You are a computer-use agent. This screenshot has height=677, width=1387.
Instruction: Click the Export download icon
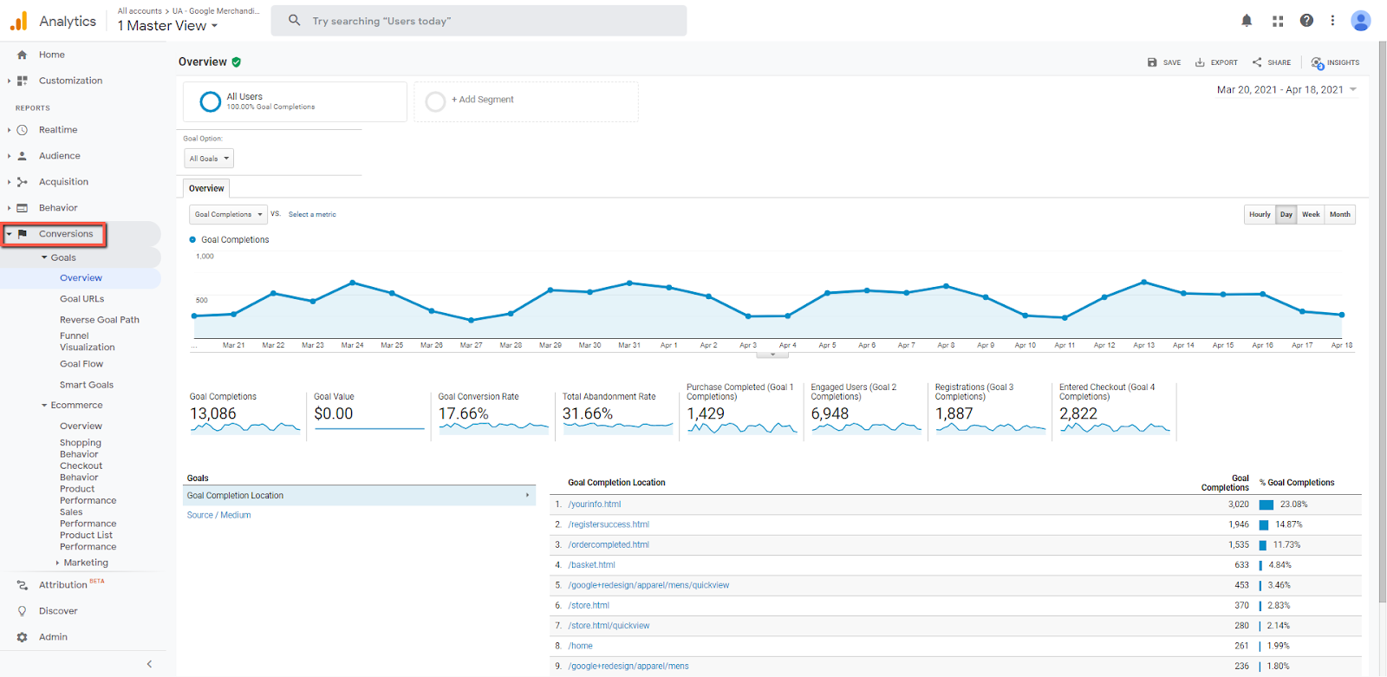click(x=1200, y=62)
